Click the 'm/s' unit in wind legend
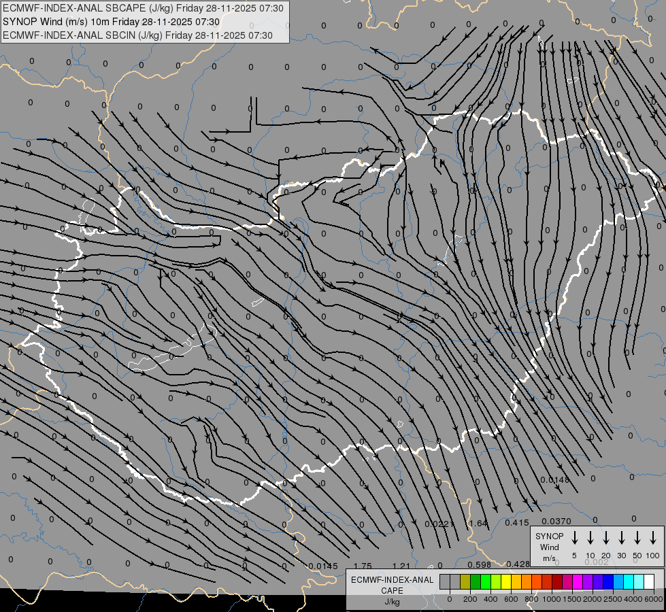This screenshot has height=612, width=666. [549, 558]
